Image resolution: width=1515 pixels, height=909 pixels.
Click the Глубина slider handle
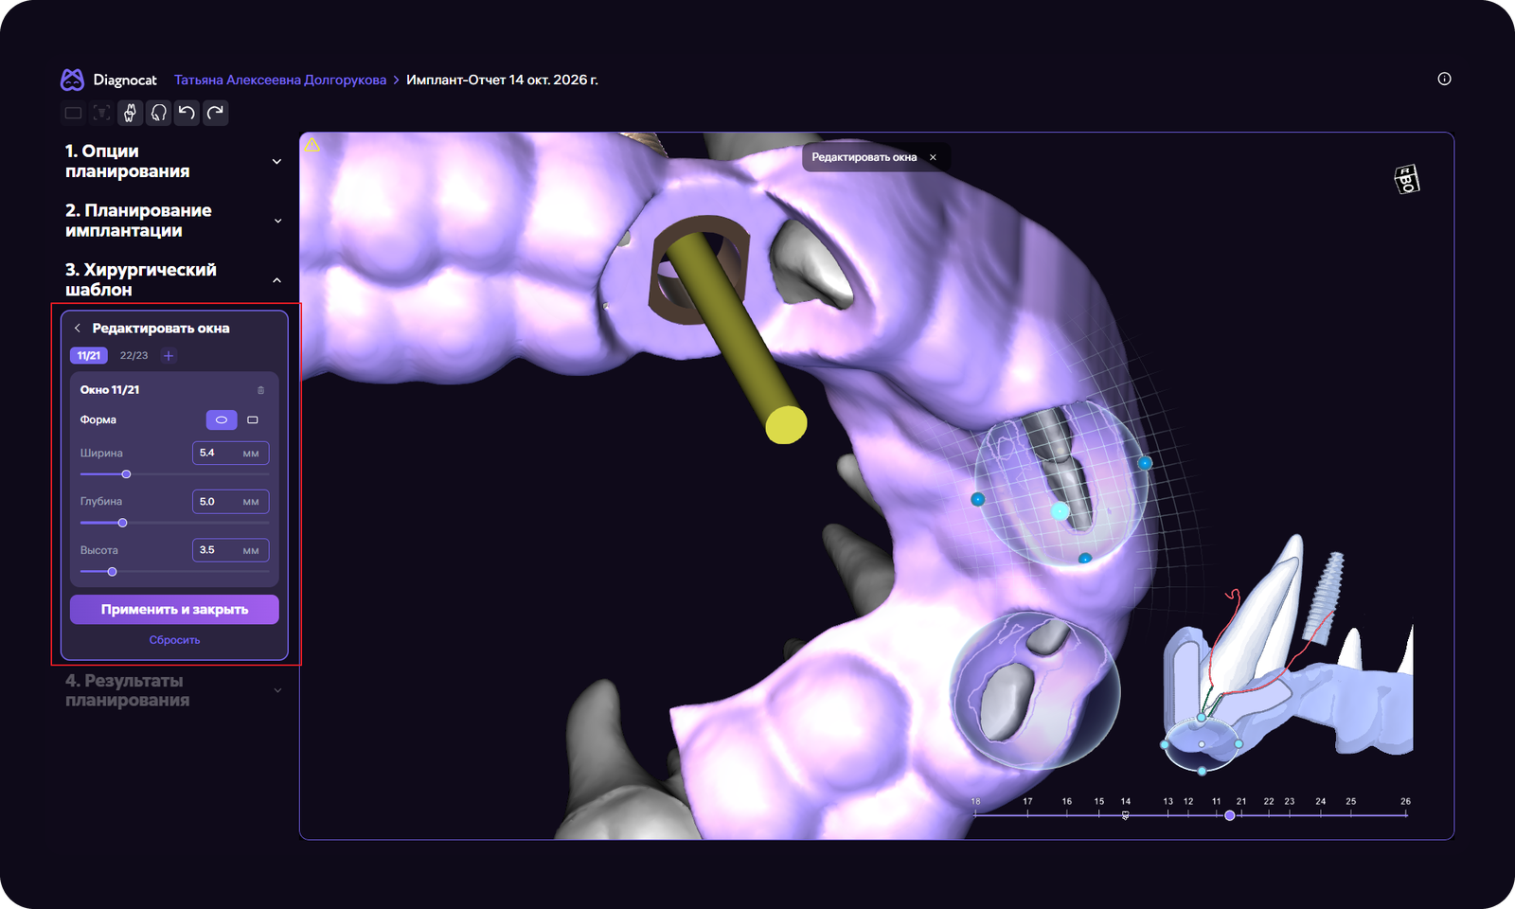coord(122,523)
